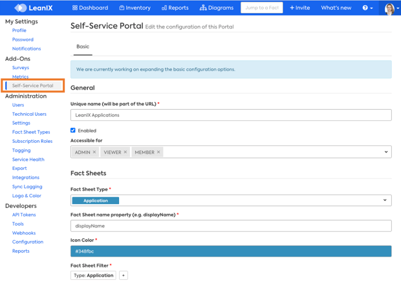Viewport: 401px width, 283px height.
Task: Open Metrics add-on
Action: click(x=21, y=77)
